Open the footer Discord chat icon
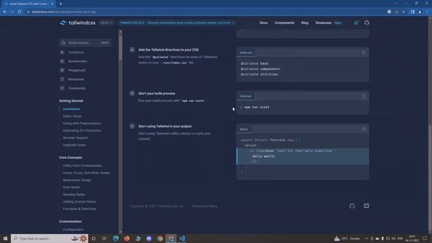Image resolution: width=432 pixels, height=243 pixels. tap(366, 206)
